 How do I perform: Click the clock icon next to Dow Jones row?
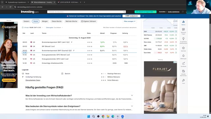[176, 42]
